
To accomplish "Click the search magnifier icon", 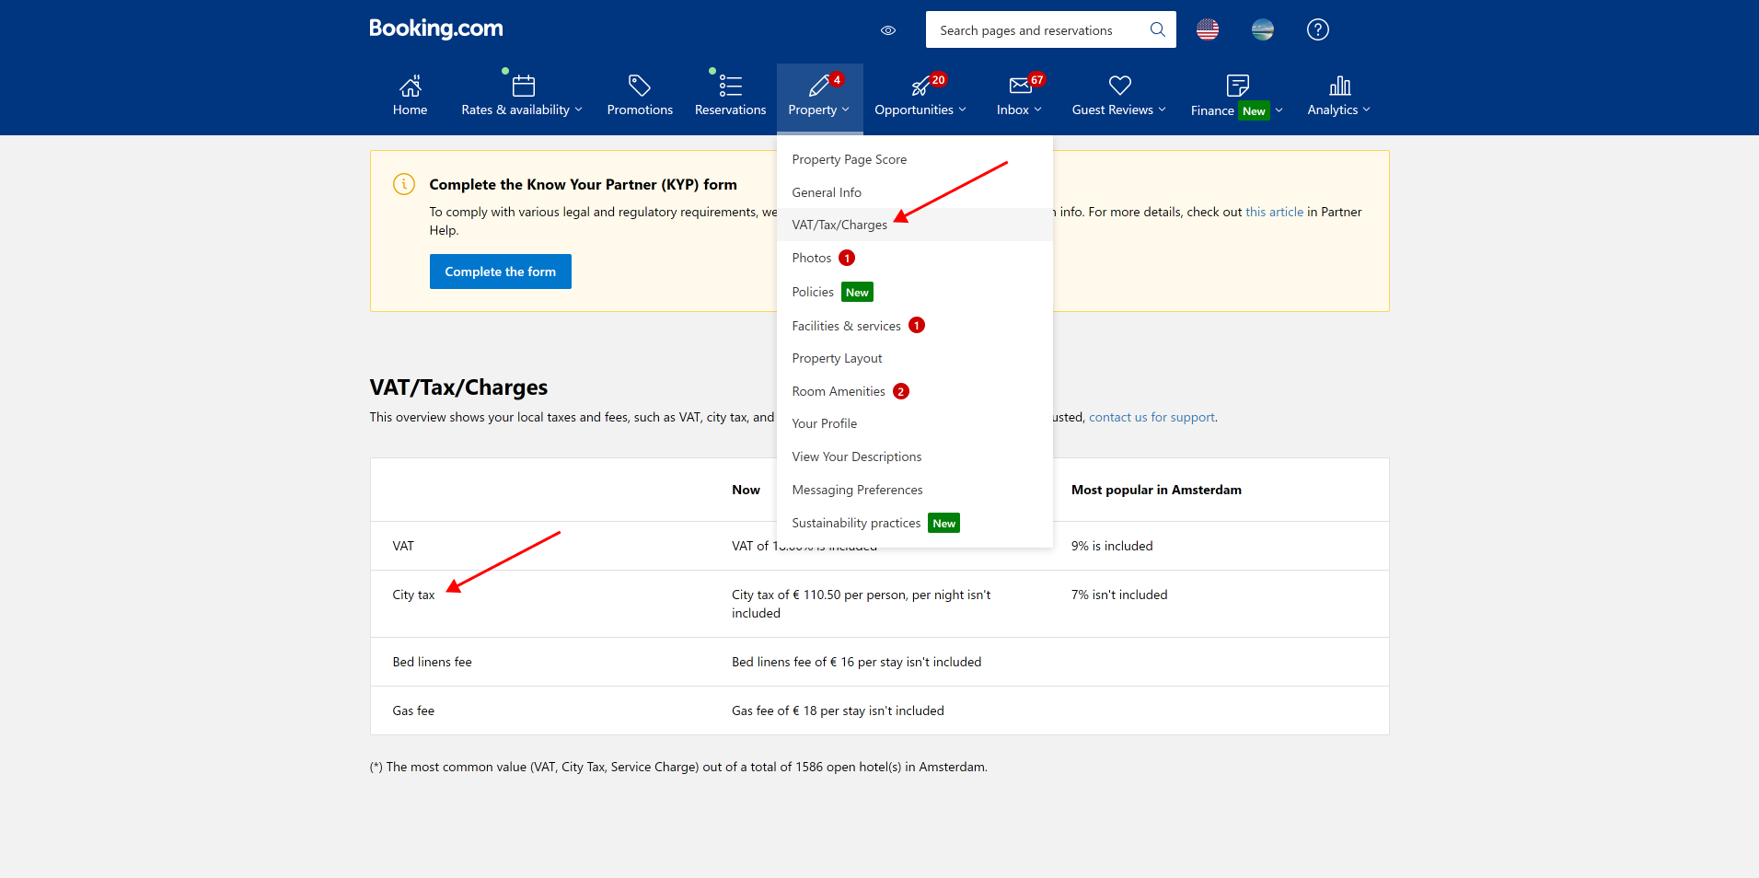I will tap(1158, 29).
